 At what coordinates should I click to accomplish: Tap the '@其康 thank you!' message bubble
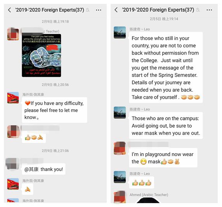pos(43,169)
